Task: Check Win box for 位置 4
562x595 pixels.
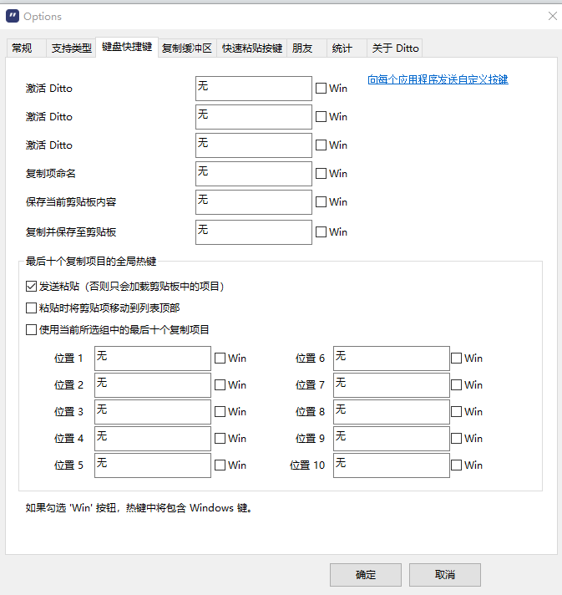Action: point(220,438)
